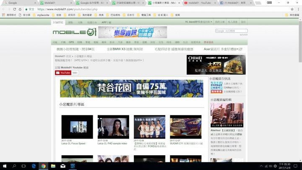The image size is (302, 170).
Task: Select the 汽車 category in green nav bar
Action: point(120,42)
